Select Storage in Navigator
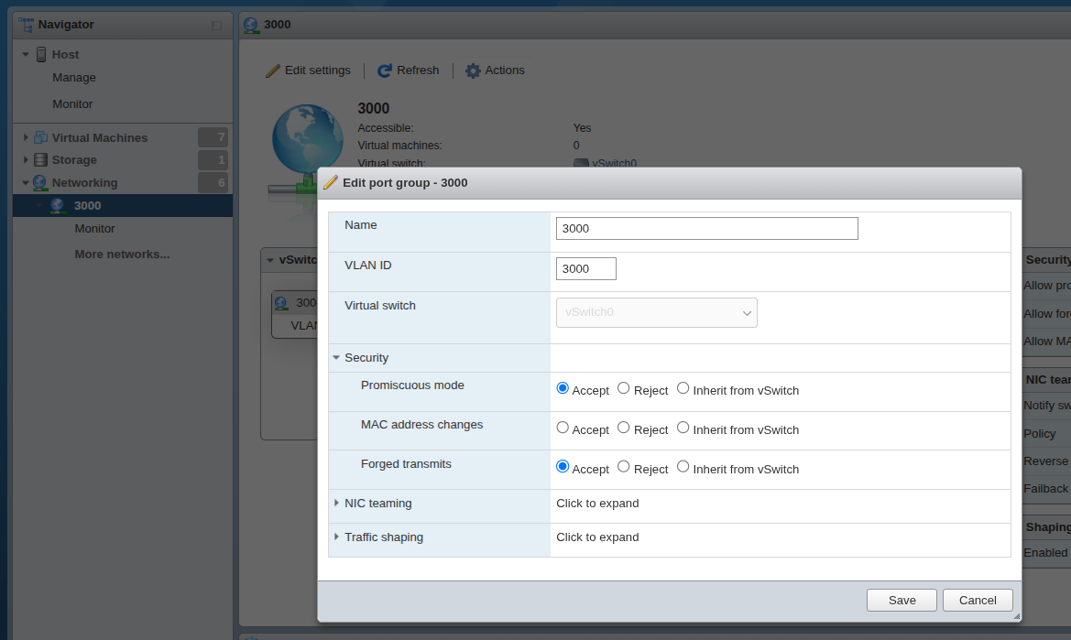This screenshot has width=1071, height=640. pyautogui.click(x=74, y=159)
